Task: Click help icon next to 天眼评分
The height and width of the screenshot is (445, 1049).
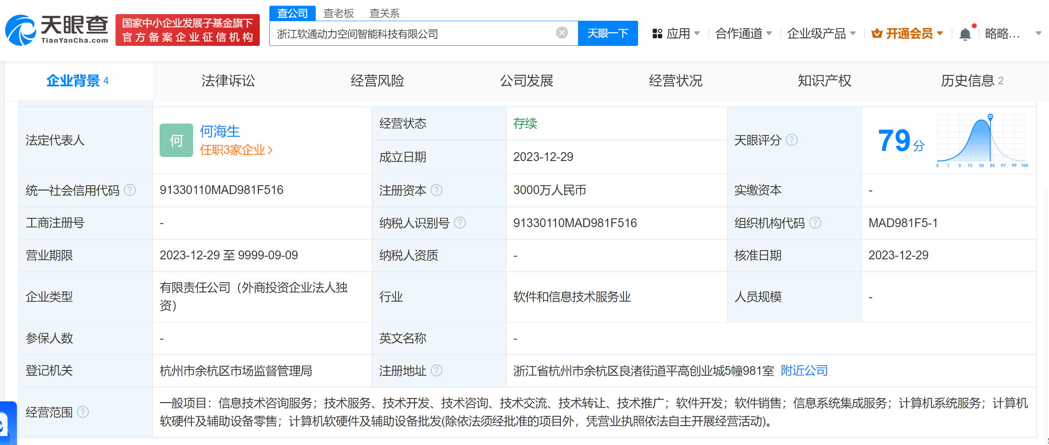Action: [791, 140]
